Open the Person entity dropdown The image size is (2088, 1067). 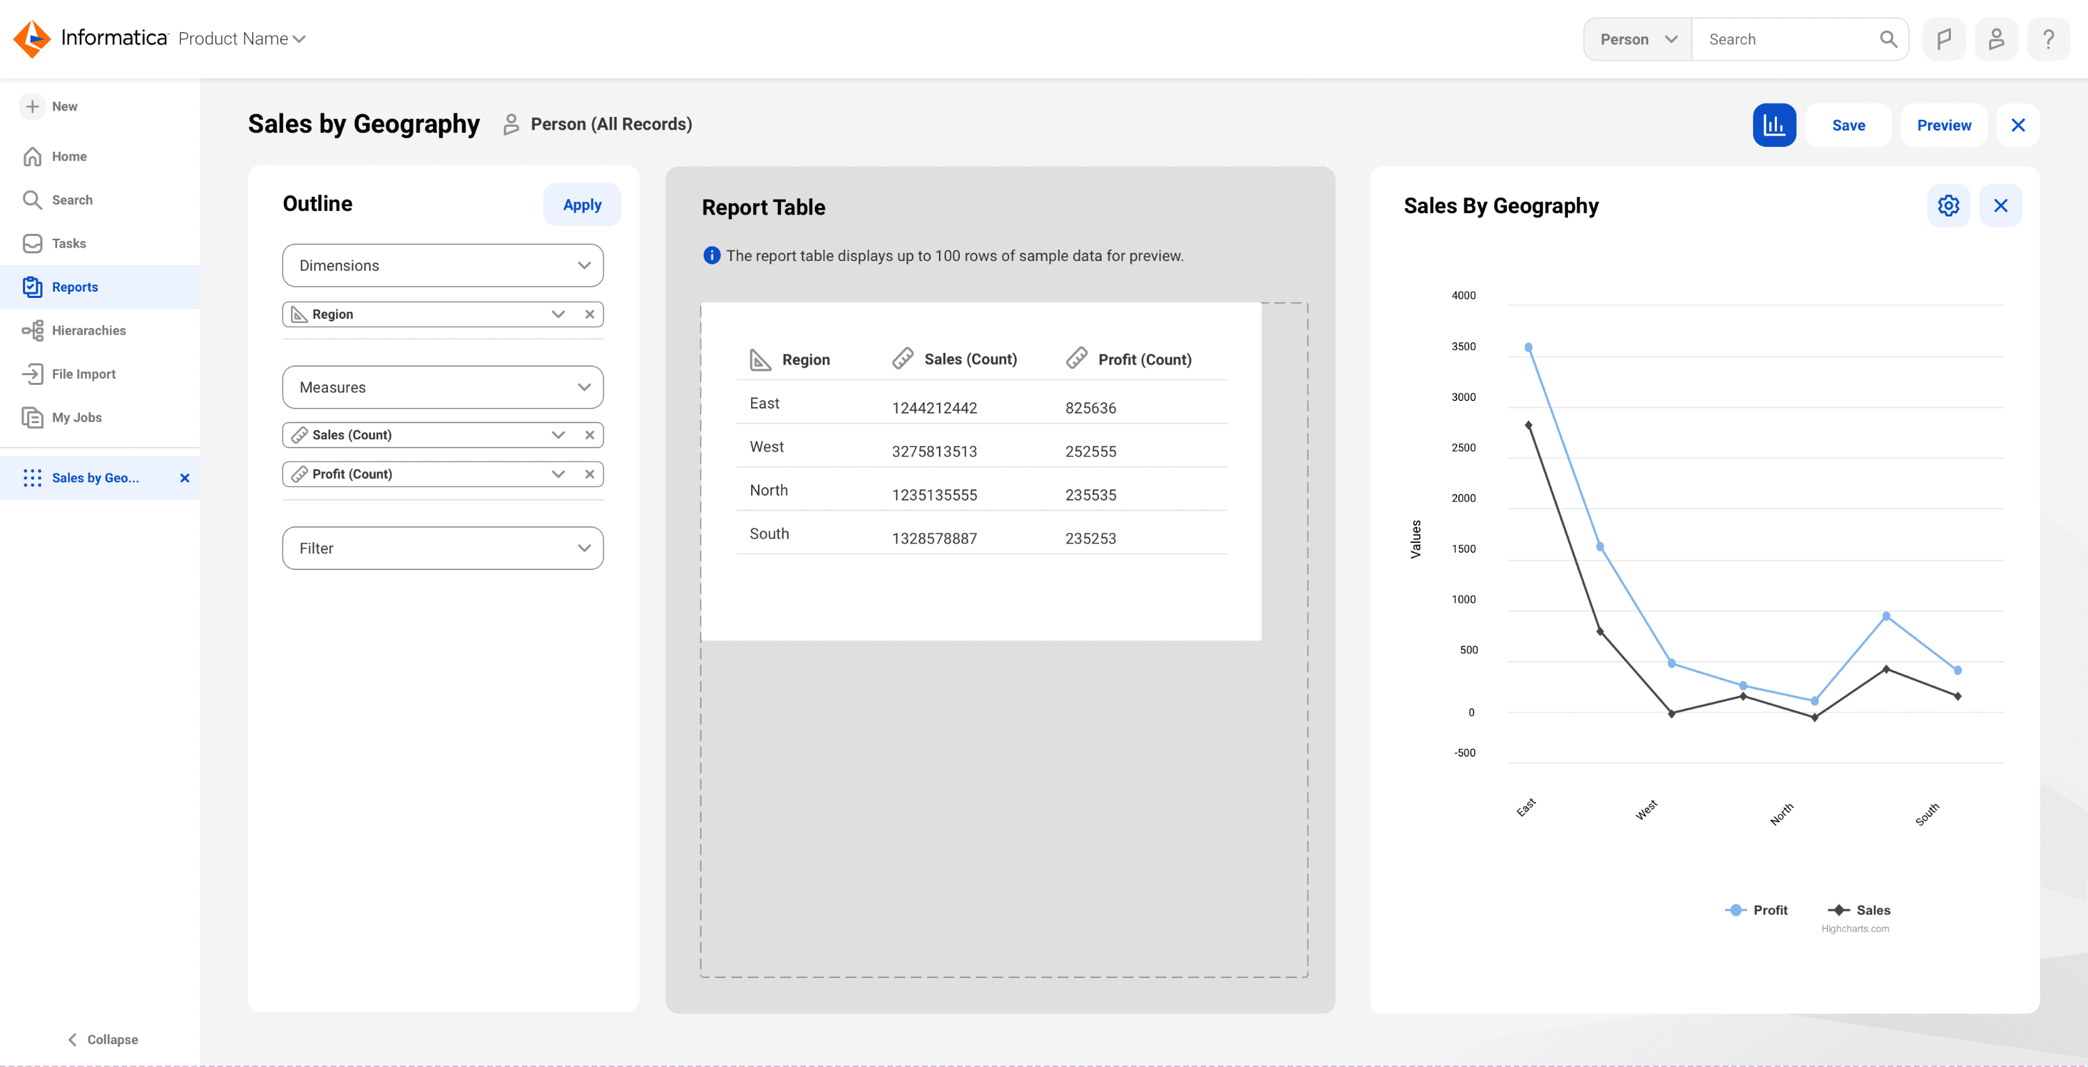coord(1637,39)
